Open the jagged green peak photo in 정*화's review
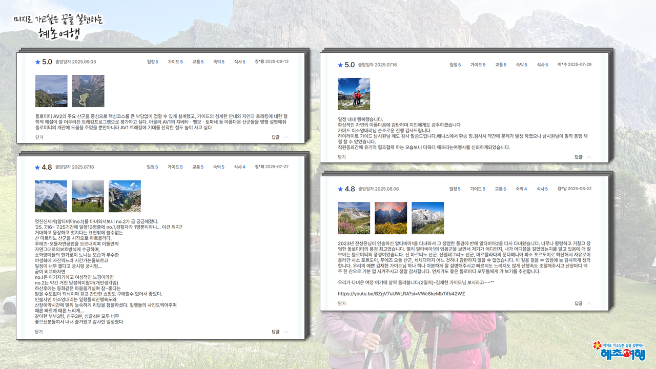Image resolution: width=656 pixels, height=369 pixels. click(x=51, y=196)
